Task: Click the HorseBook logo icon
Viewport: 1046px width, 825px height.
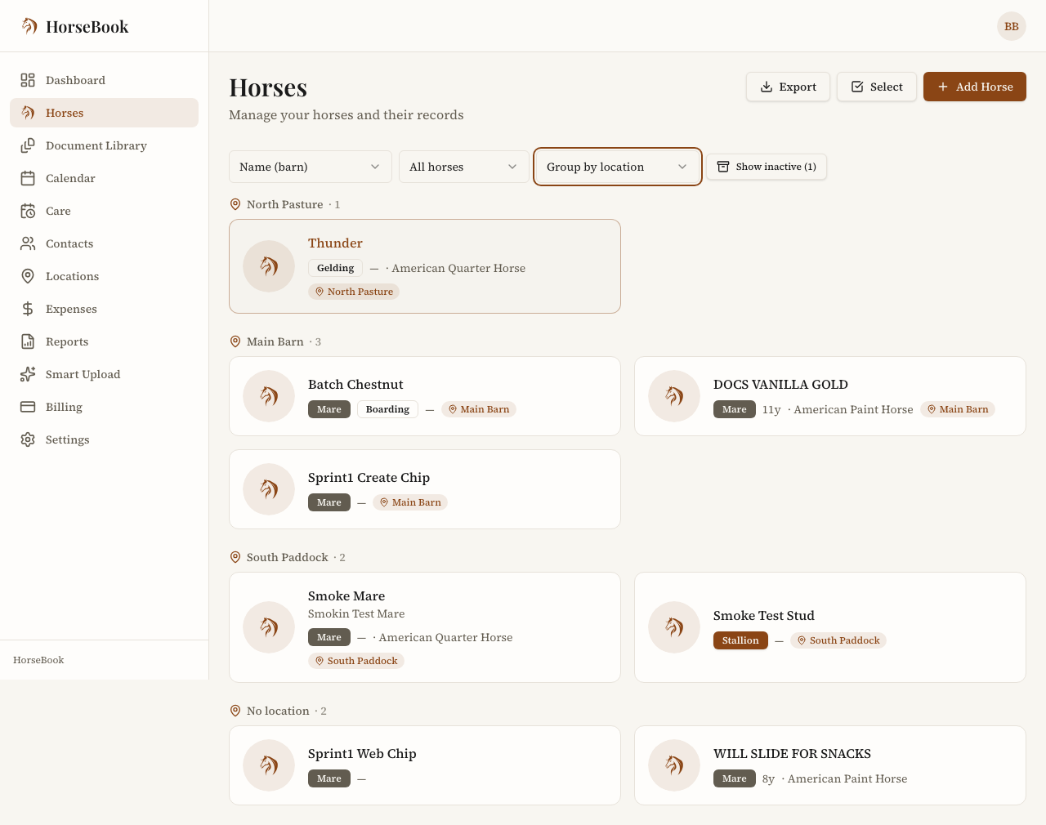Action: pyautogui.click(x=29, y=26)
